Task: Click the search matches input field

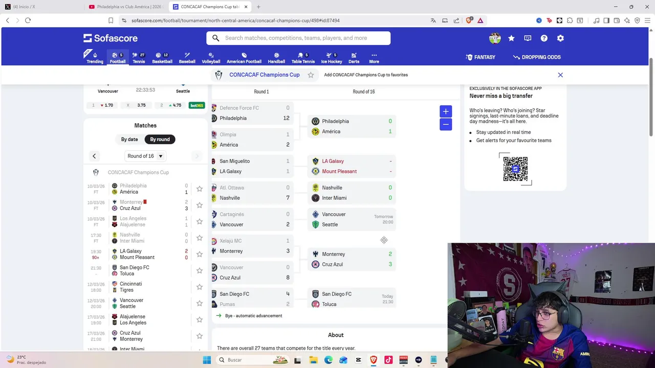Action: pyautogui.click(x=298, y=38)
